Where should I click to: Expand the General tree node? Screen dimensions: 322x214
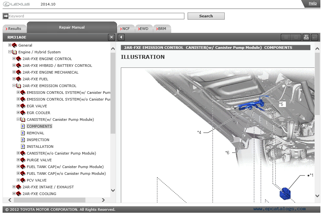coord(10,45)
